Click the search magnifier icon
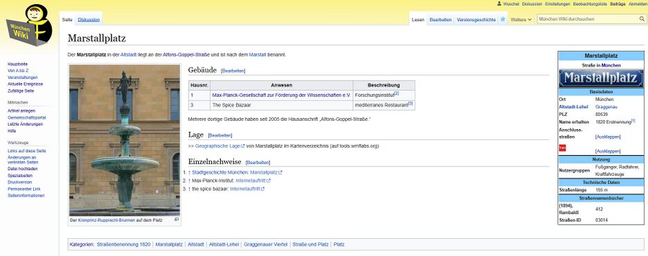 pyautogui.click(x=642, y=19)
